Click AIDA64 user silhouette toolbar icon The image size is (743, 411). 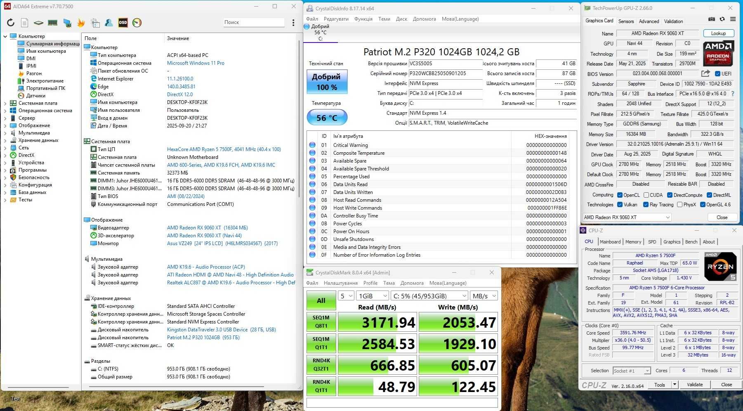pos(109,23)
